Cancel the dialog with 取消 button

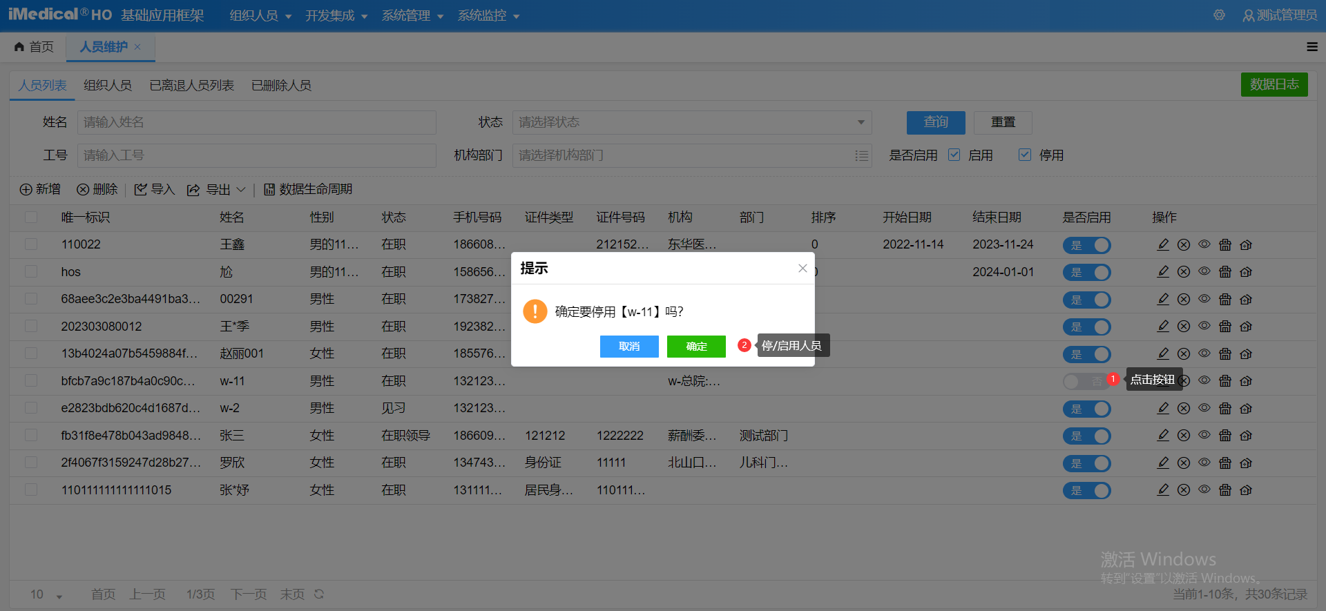[x=629, y=346]
